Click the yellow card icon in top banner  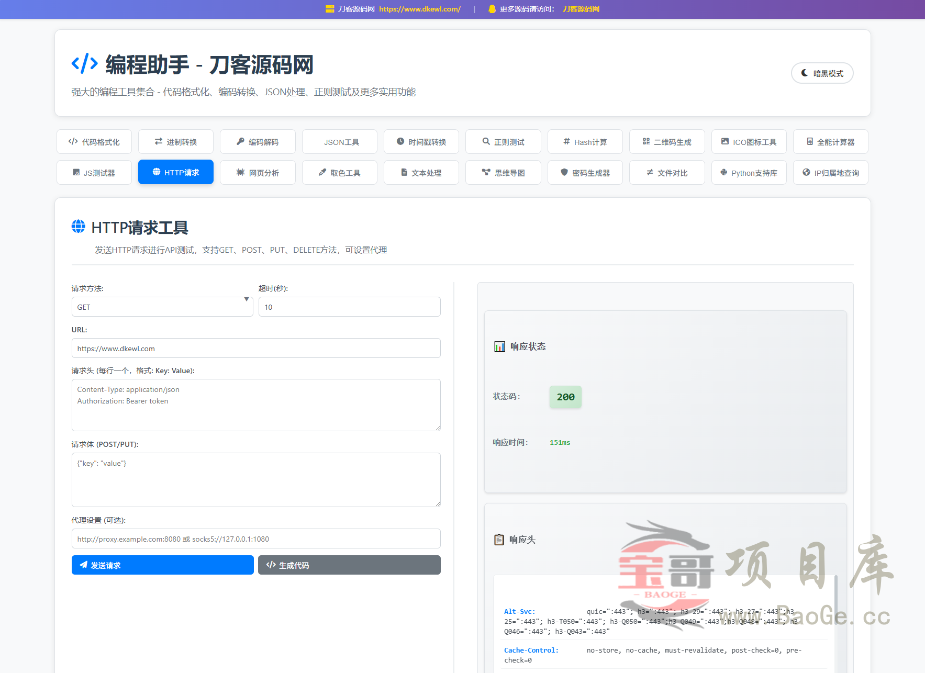pos(330,9)
